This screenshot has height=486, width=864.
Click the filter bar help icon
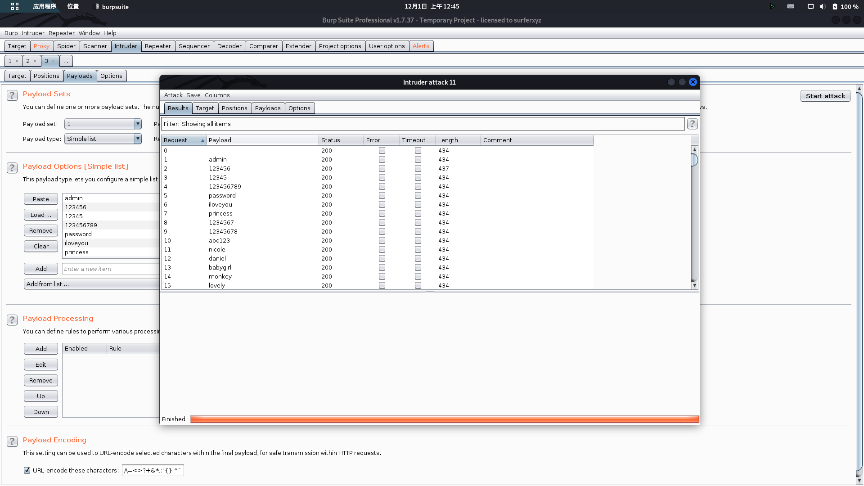click(x=692, y=124)
